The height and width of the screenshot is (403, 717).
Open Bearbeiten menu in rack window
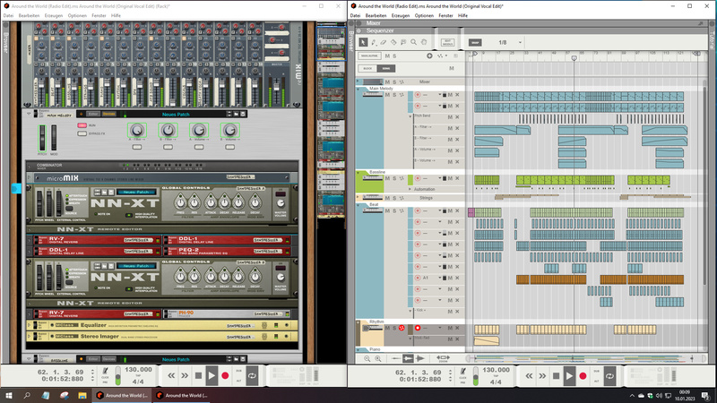click(29, 15)
